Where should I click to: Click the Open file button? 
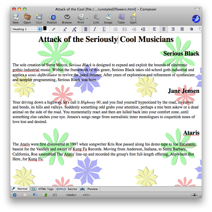tap(27, 18)
